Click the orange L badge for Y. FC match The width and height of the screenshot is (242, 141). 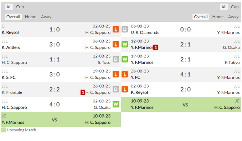point(125,74)
